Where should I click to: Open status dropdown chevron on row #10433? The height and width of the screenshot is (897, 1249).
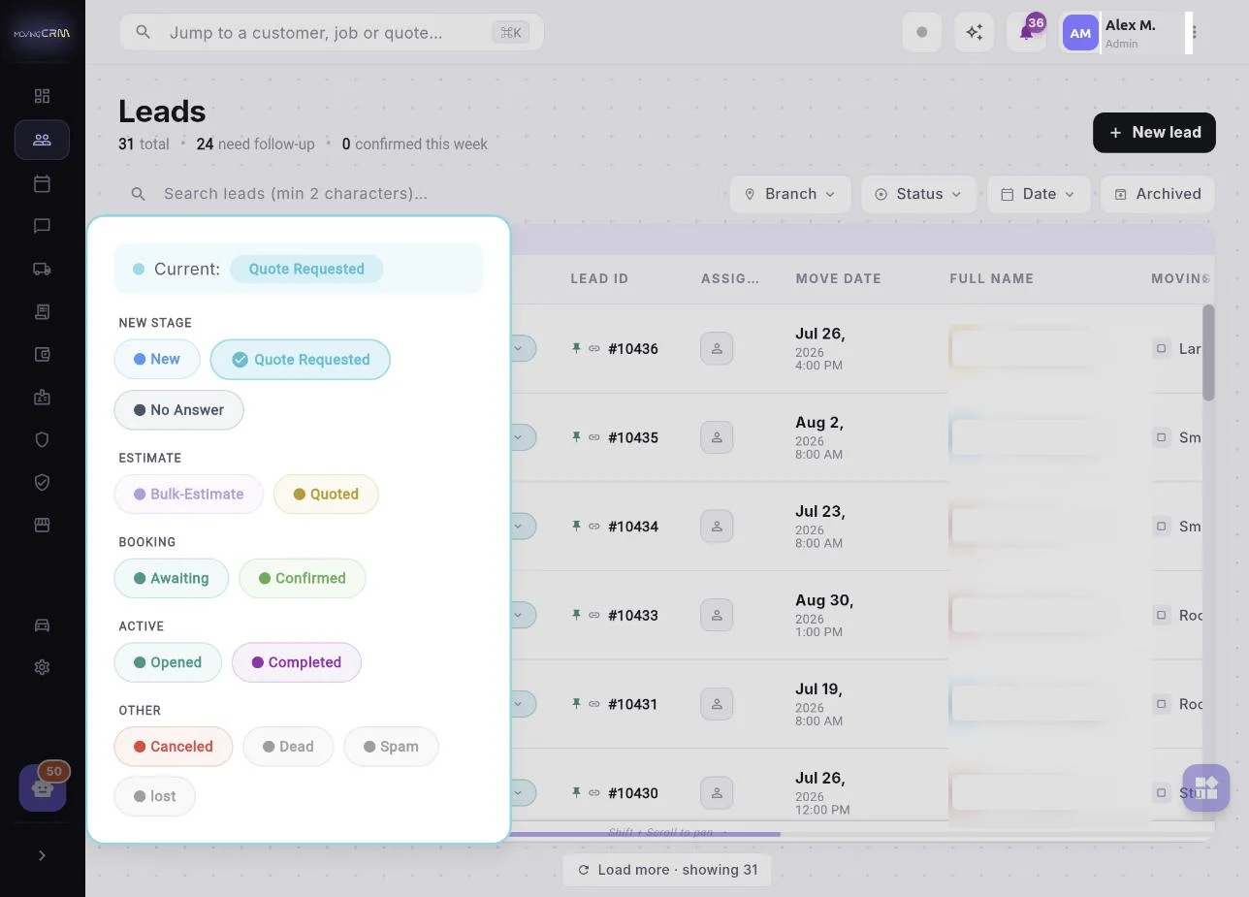click(x=519, y=615)
